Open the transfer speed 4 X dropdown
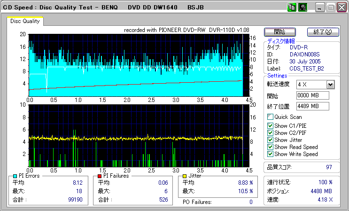349x211 pixels. click(330, 85)
